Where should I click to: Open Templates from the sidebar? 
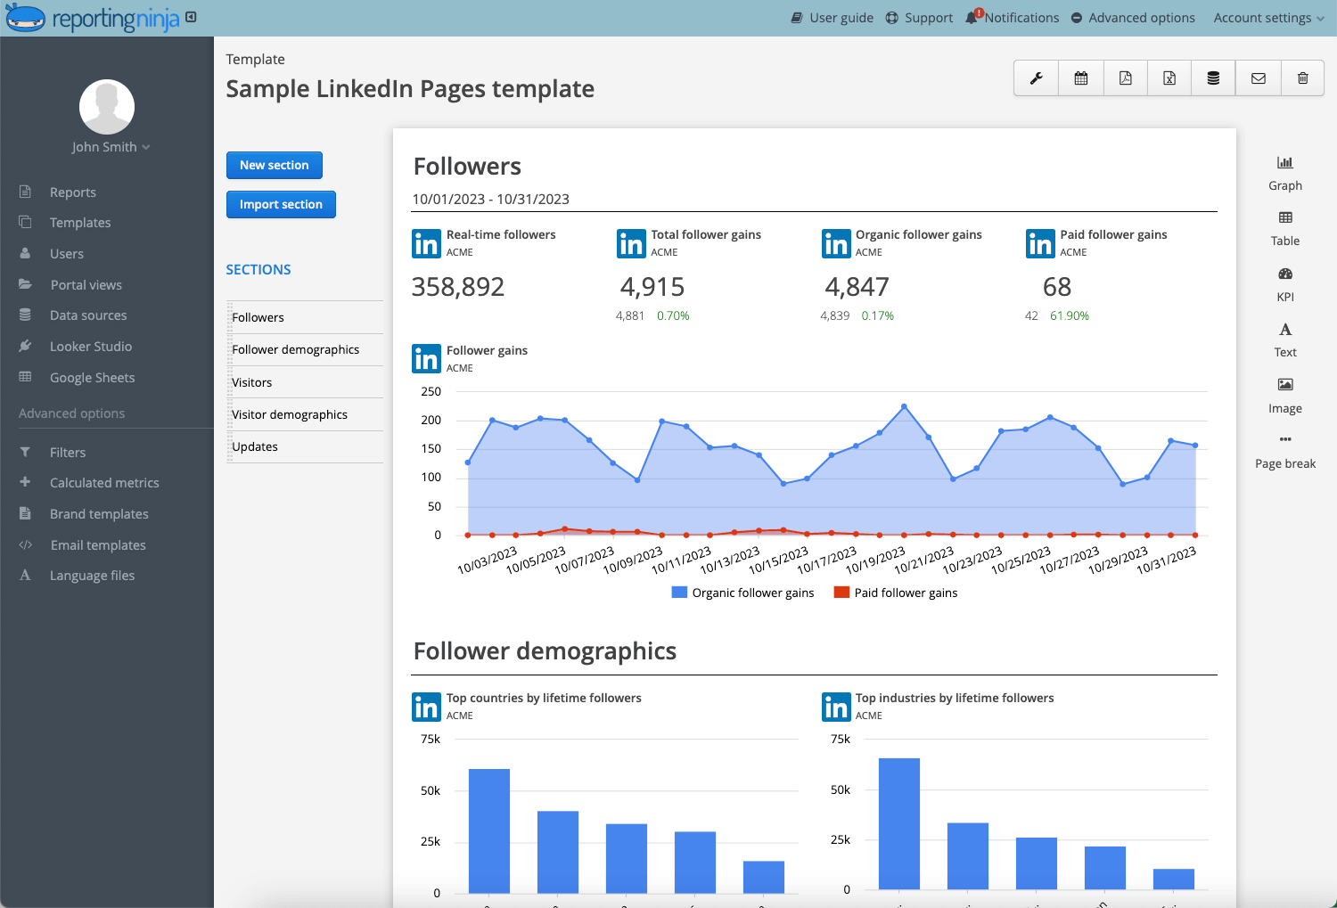point(80,222)
